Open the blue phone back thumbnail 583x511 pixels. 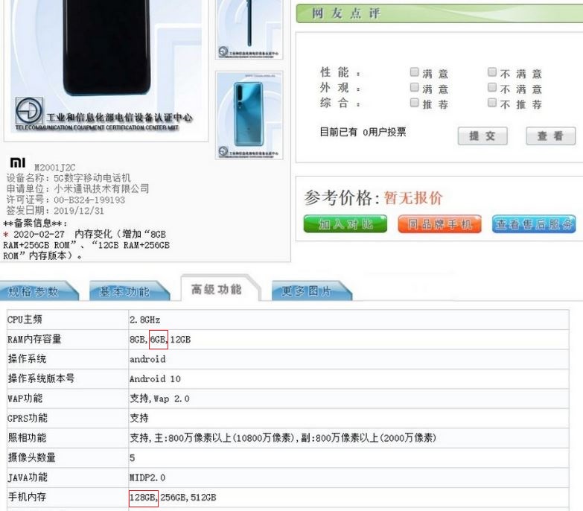(x=249, y=115)
